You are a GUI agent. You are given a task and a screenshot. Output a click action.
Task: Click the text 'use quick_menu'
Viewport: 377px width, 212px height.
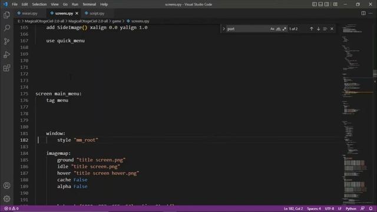[x=65, y=41]
